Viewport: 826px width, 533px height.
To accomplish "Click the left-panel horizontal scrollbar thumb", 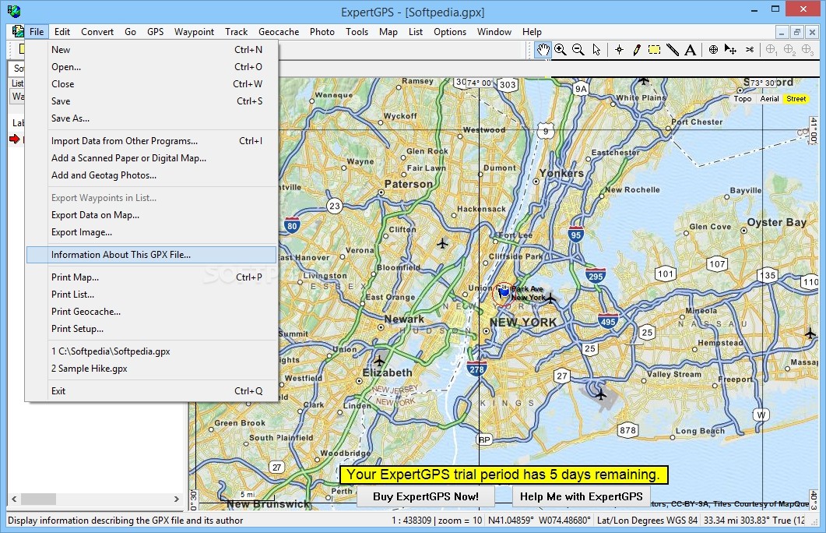I will 38,499.
